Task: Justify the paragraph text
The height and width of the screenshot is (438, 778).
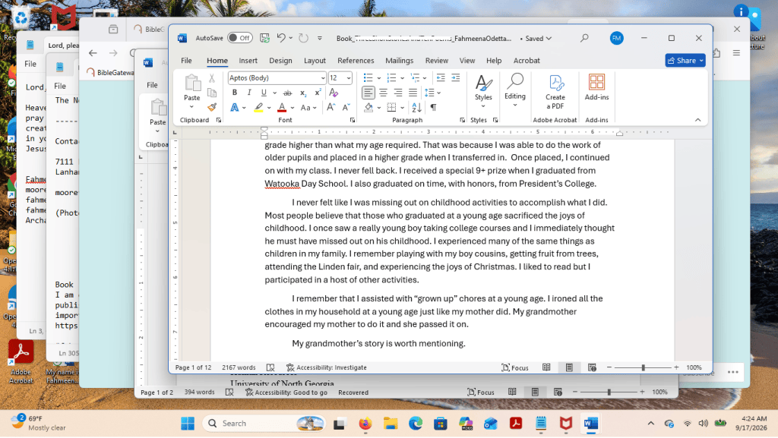Action: 413,93
